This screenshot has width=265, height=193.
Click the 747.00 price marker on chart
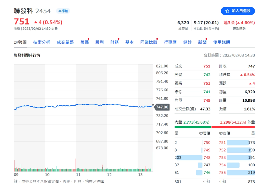coord(162,107)
